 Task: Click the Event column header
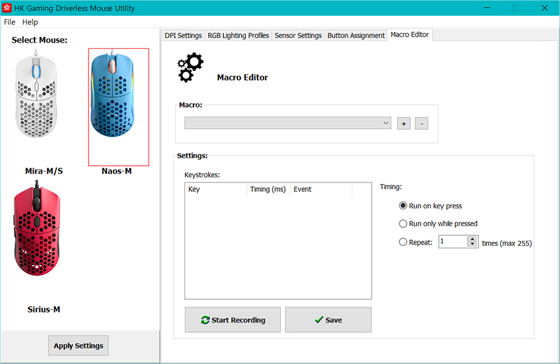[321, 189]
